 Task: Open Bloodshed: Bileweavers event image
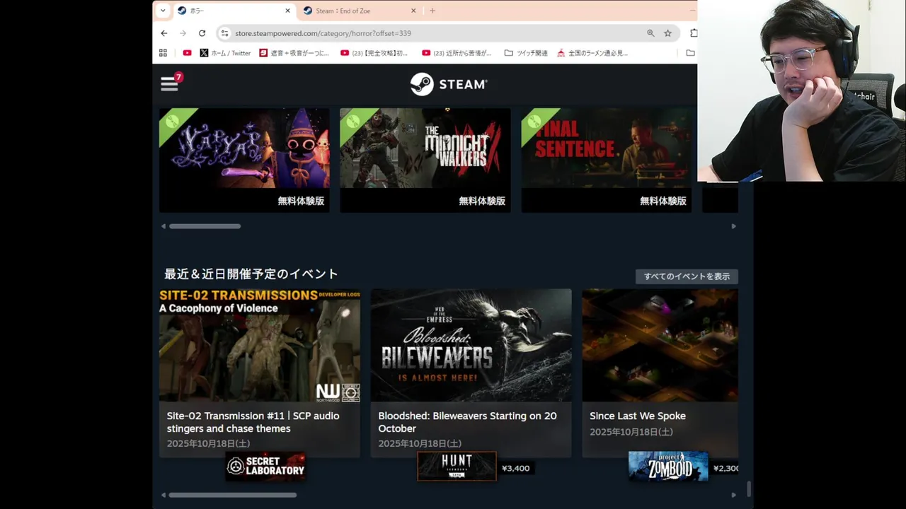(x=471, y=345)
